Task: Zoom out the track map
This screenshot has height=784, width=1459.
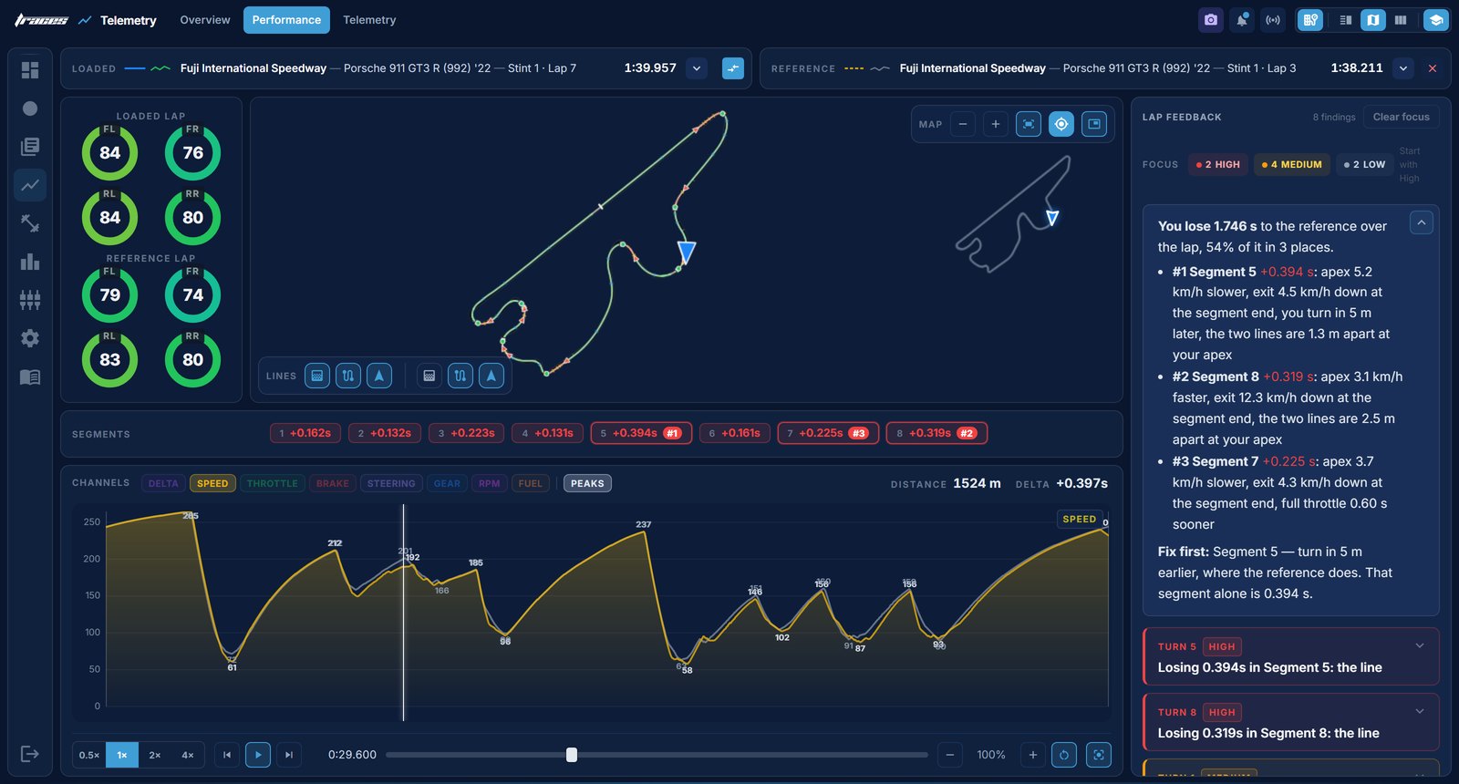Action: [x=963, y=124]
